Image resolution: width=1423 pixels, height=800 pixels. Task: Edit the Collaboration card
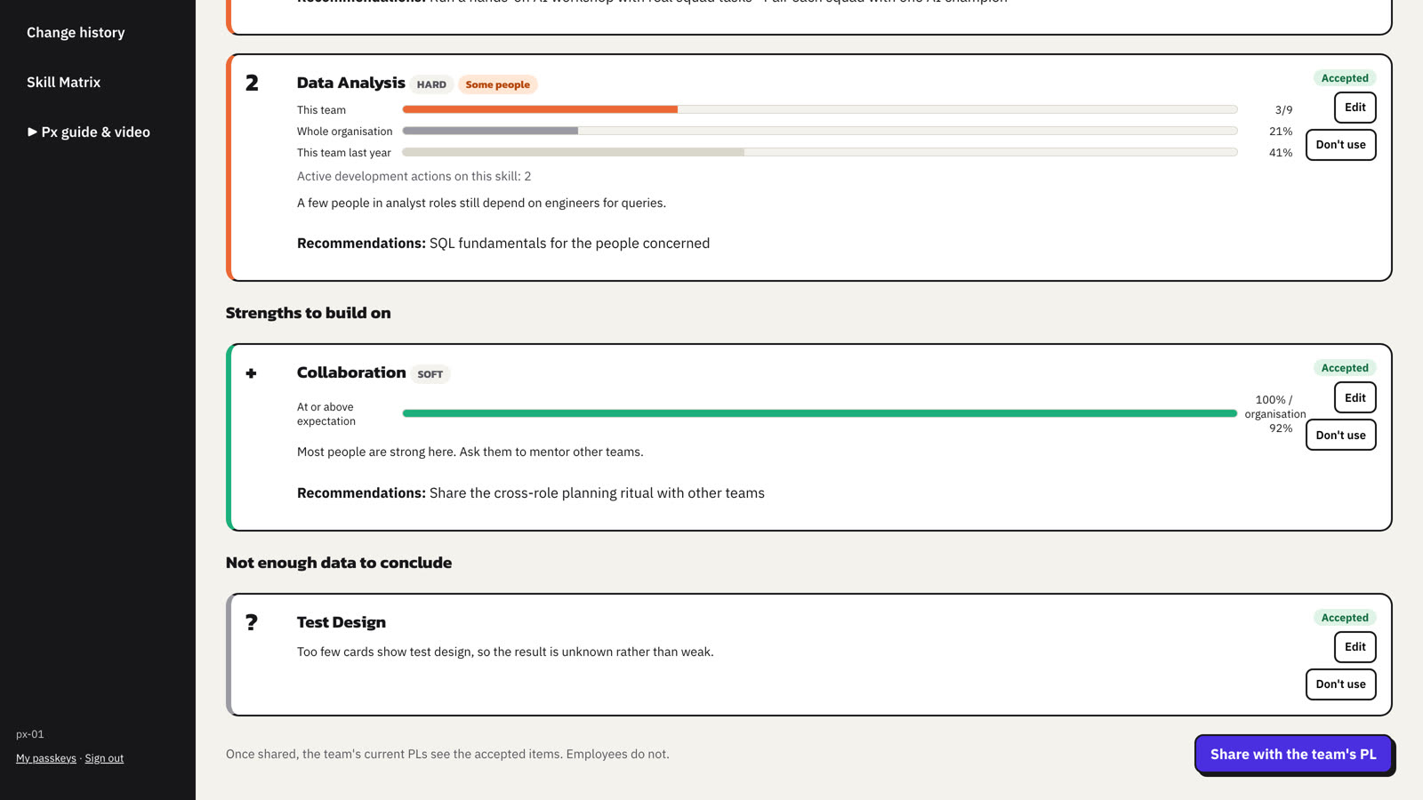pos(1355,397)
